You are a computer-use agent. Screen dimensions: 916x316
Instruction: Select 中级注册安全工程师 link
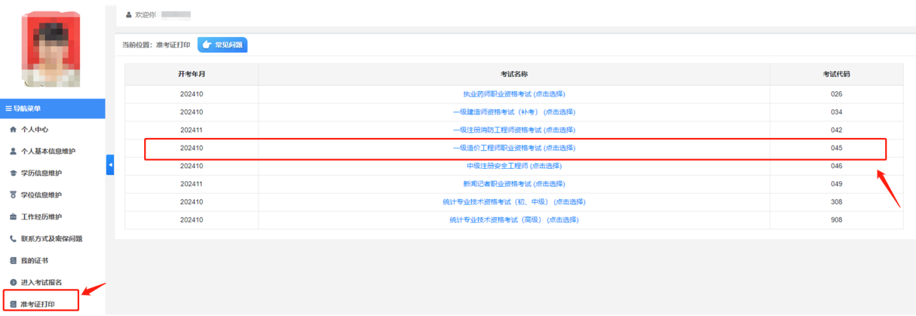pyautogui.click(x=514, y=166)
